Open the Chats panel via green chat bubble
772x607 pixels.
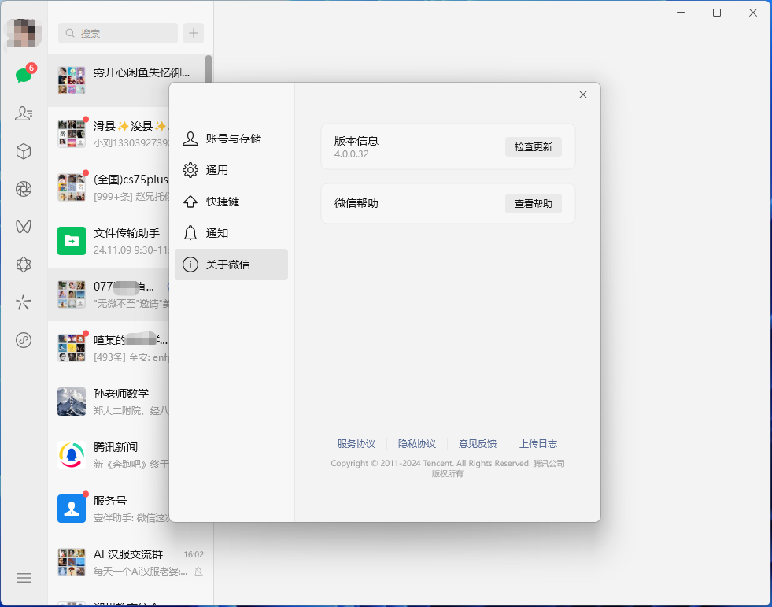[x=24, y=75]
